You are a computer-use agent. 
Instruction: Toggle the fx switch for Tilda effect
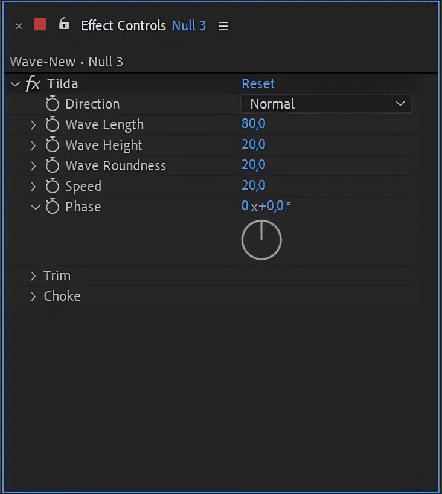click(33, 84)
